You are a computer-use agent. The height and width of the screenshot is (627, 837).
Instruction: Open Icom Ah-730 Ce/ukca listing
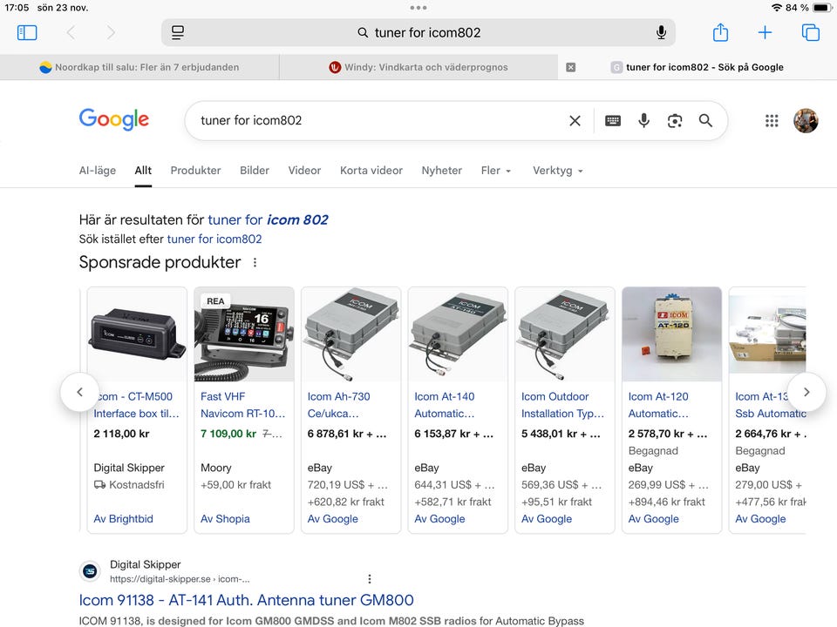[338, 405]
